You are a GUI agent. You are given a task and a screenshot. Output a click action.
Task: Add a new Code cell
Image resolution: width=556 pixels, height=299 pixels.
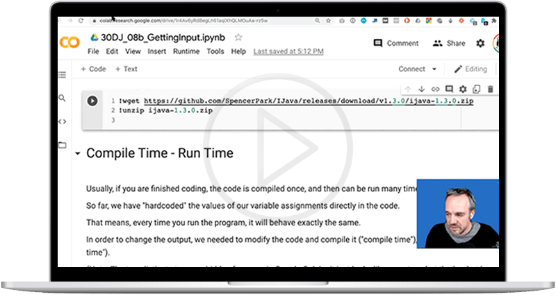(93, 69)
